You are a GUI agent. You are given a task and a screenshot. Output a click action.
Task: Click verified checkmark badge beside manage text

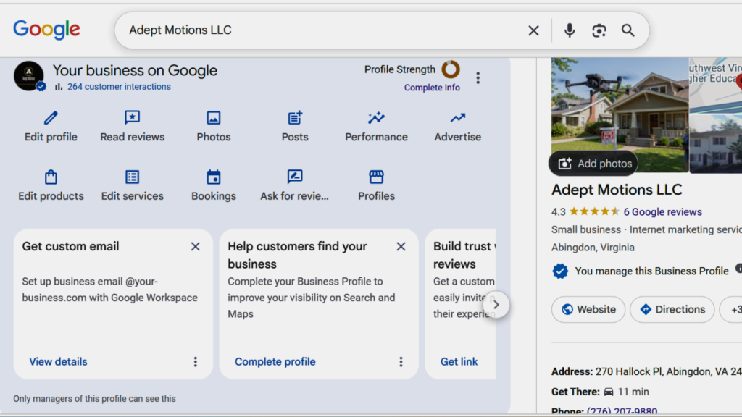(x=560, y=271)
